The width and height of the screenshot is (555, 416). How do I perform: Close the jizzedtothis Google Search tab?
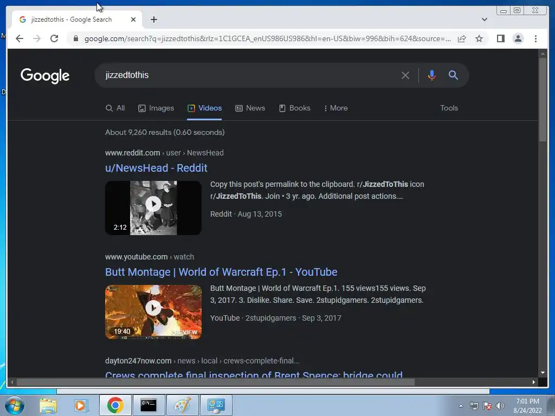(133, 19)
